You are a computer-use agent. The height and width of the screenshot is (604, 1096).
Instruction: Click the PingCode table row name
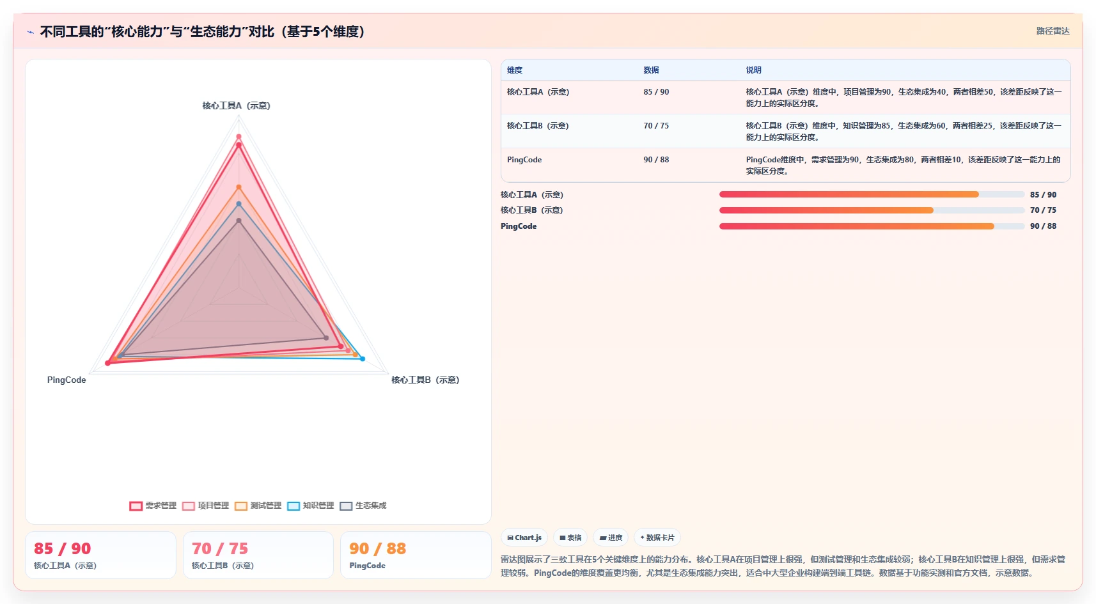point(524,160)
